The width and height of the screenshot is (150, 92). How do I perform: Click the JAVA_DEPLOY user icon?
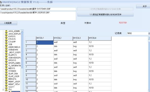click(6, 34)
